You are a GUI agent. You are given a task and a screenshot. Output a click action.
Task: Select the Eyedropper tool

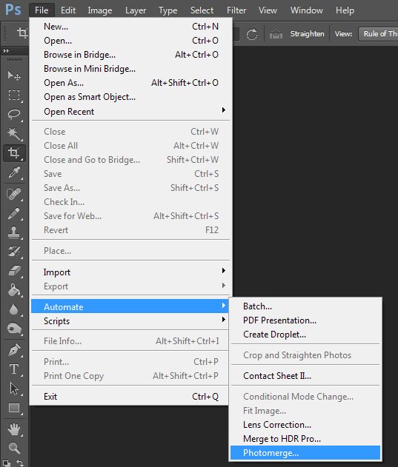click(x=14, y=172)
